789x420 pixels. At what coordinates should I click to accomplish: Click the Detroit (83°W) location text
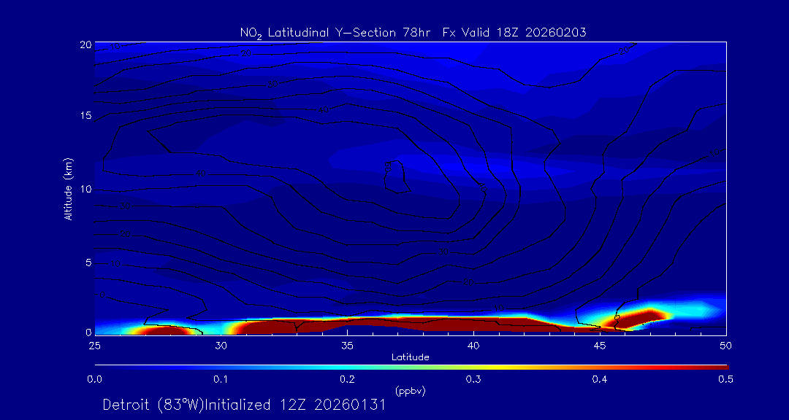(x=156, y=405)
